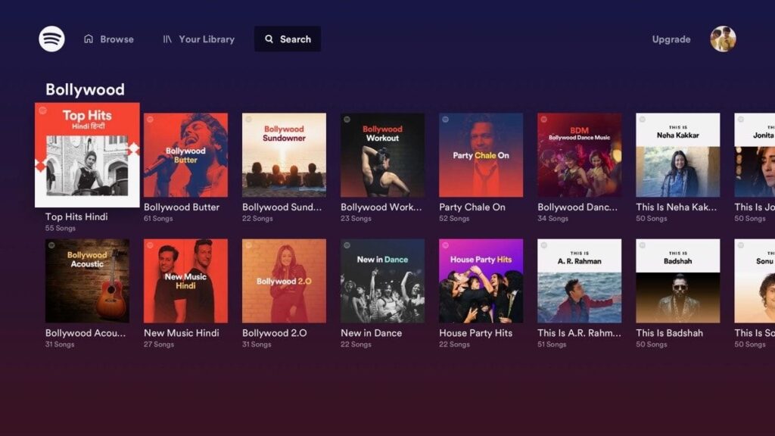Open This Is Neha Kakkar cover

coord(677,155)
